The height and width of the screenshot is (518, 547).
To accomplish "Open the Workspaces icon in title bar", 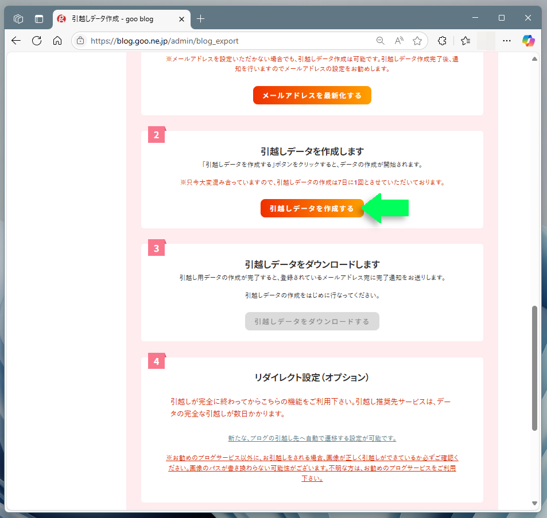I will click(18, 19).
